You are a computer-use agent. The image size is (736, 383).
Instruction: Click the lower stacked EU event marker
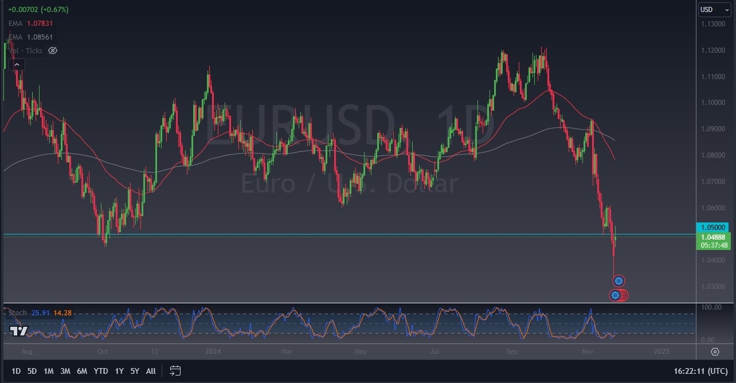[x=615, y=295]
